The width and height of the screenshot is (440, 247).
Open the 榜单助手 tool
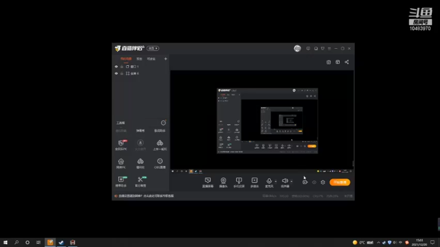click(x=121, y=182)
